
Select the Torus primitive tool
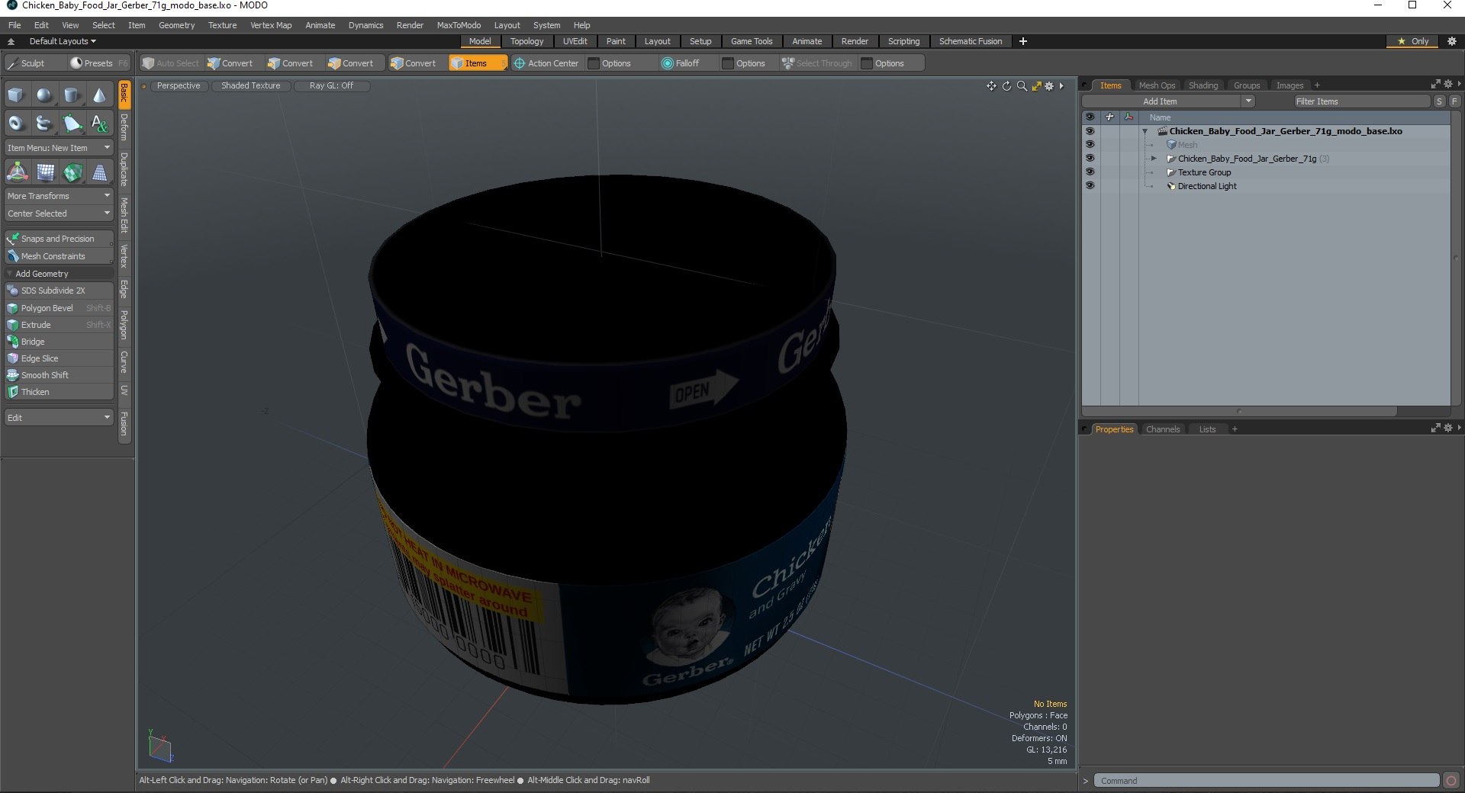[17, 123]
